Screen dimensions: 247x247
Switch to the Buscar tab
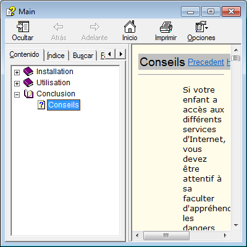coord(83,56)
